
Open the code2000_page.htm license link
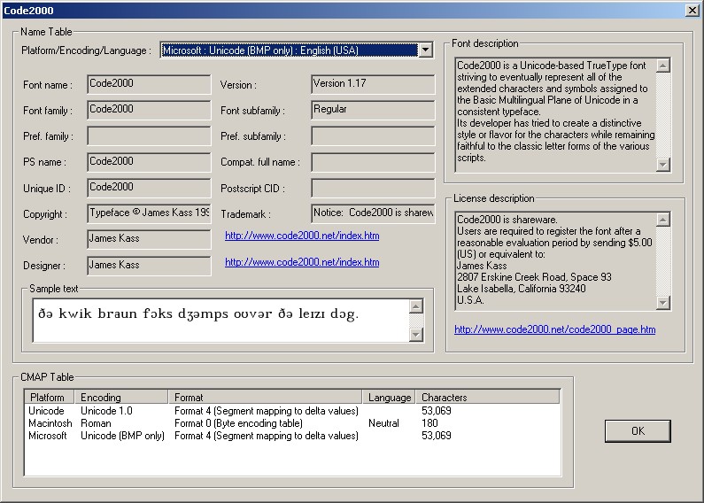point(555,329)
